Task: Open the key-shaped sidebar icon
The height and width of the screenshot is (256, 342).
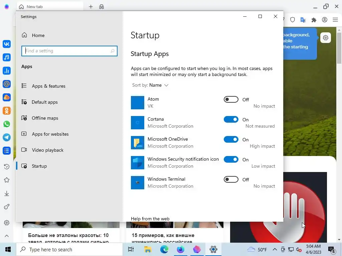Action: click(x=7, y=207)
